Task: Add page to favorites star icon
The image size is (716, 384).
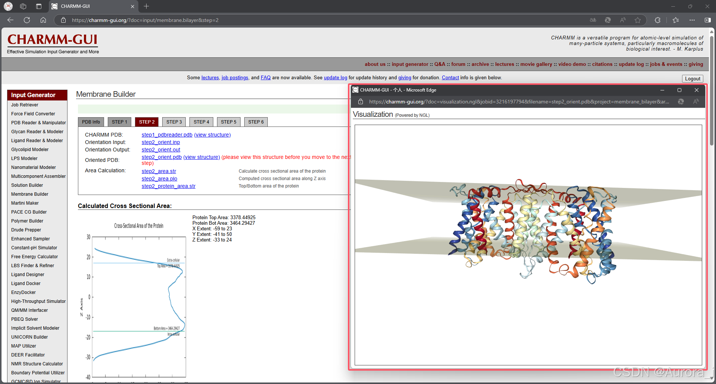Action: [638, 20]
